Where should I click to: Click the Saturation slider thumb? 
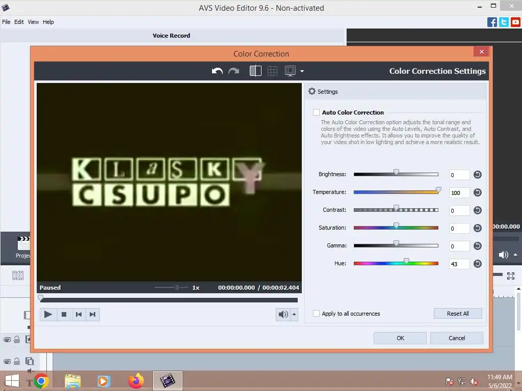click(396, 226)
